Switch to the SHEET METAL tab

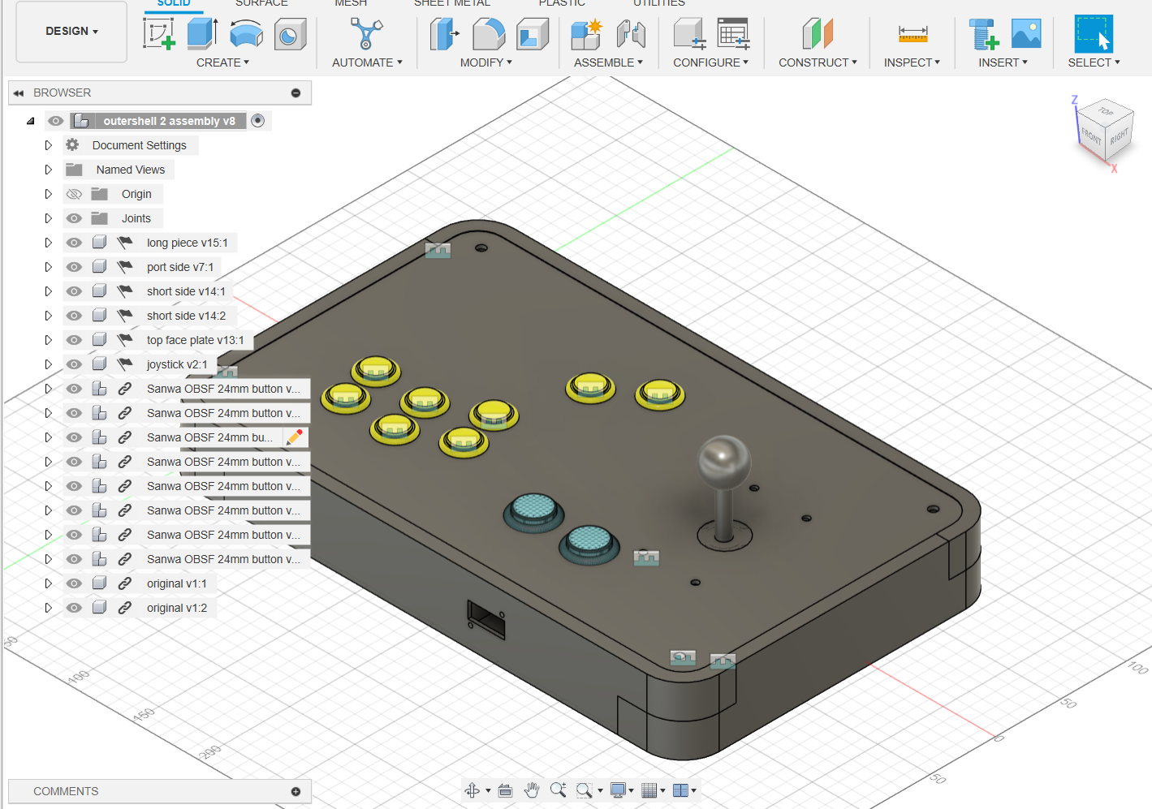coord(451,5)
